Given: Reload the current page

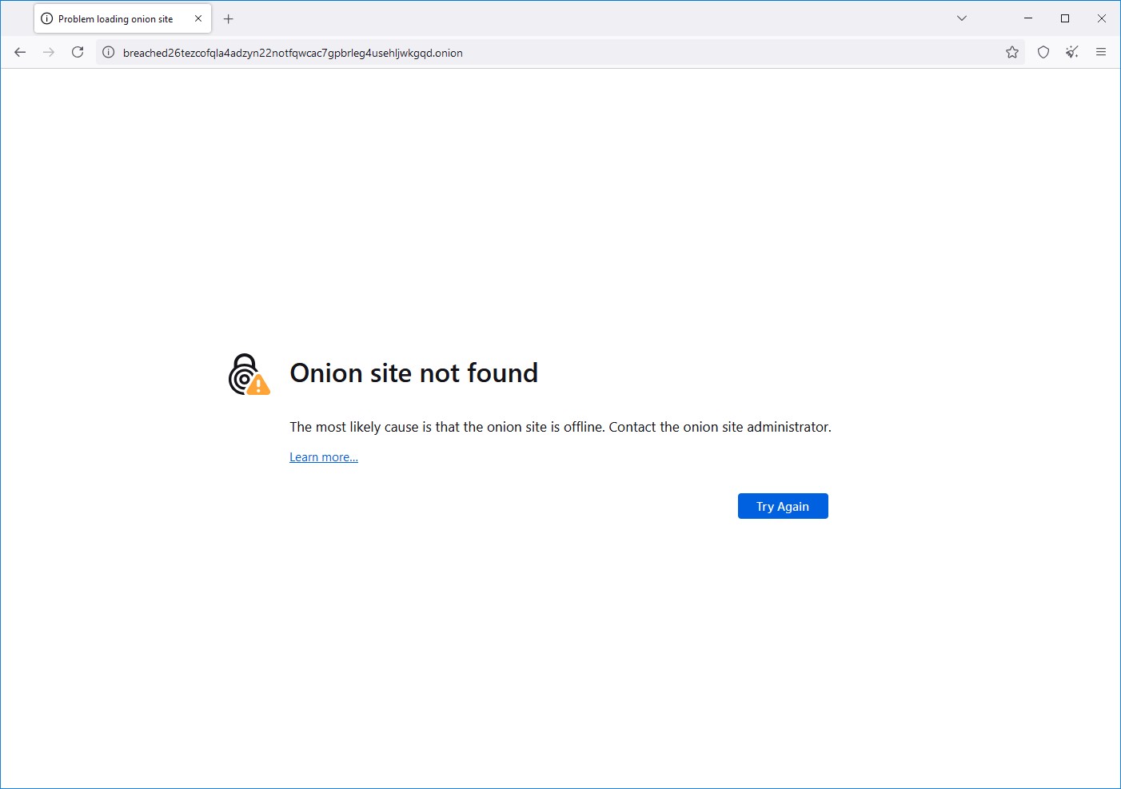Looking at the screenshot, I should (78, 52).
